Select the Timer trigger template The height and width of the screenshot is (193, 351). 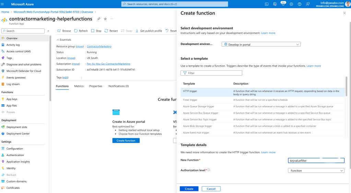(x=262, y=100)
